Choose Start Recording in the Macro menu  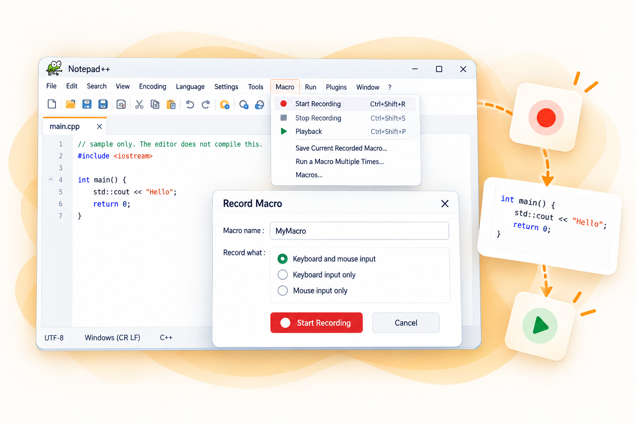pos(345,104)
